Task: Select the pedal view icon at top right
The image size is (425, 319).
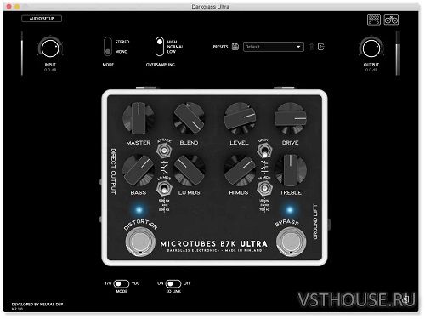Action: (374, 20)
